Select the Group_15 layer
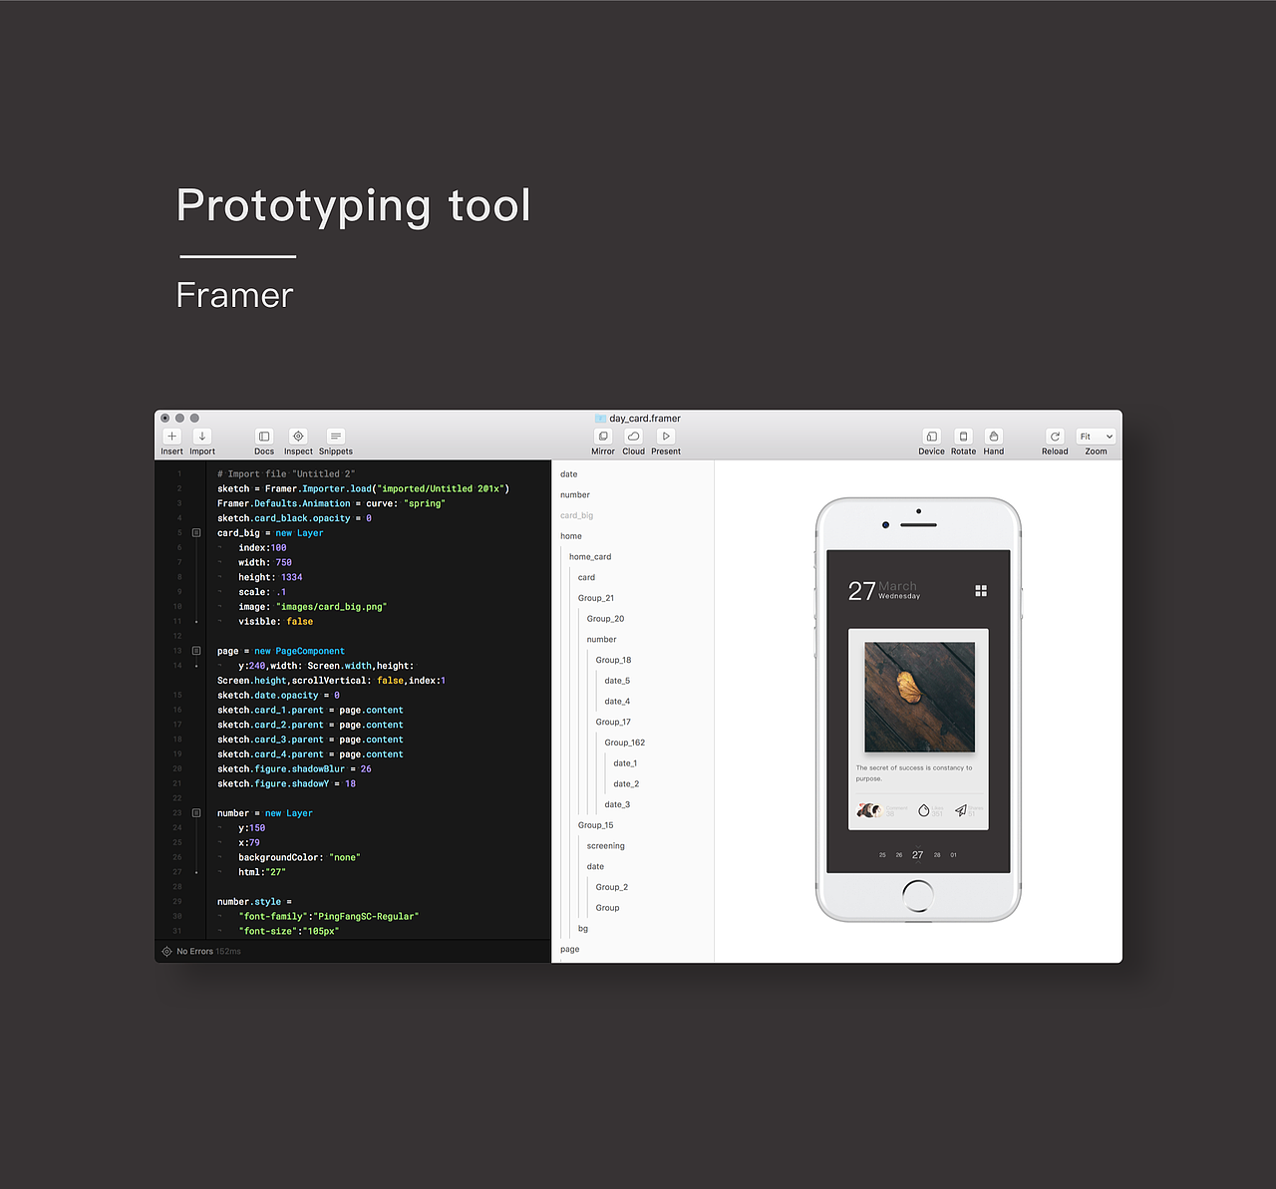The height and width of the screenshot is (1189, 1276). pos(596,825)
